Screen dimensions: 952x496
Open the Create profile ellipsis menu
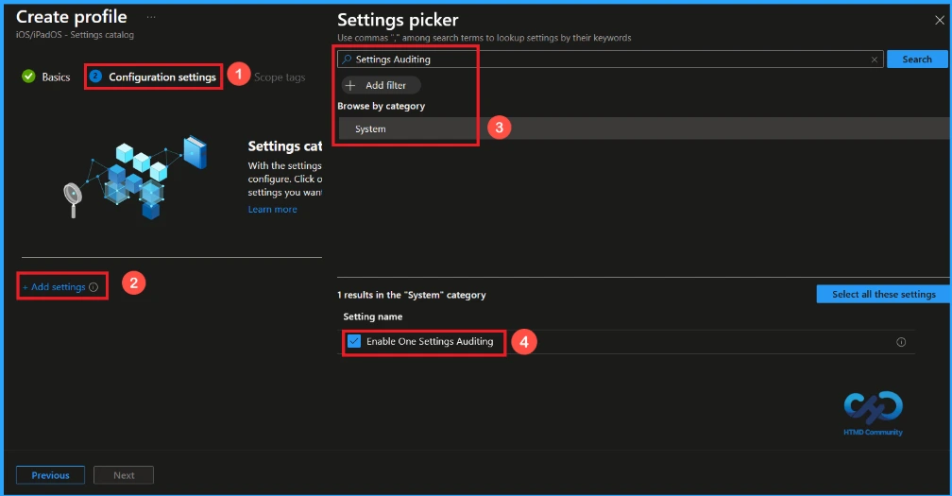(x=151, y=17)
